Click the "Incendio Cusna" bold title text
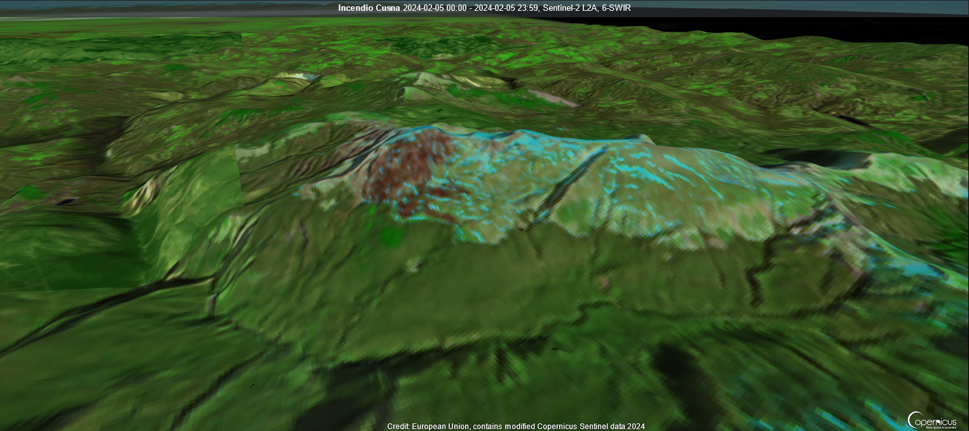The image size is (969, 431). (369, 8)
